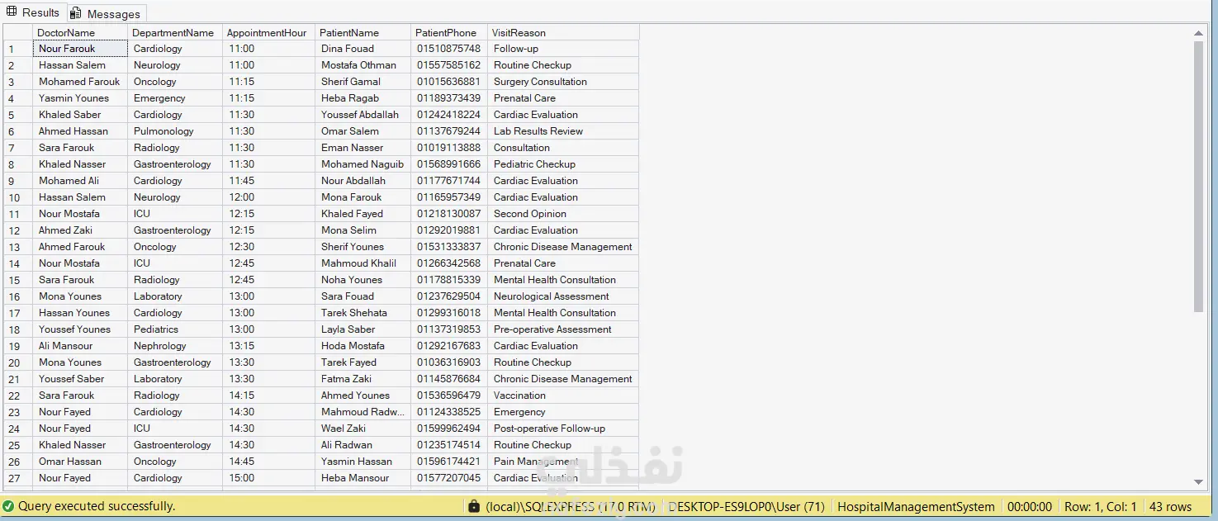
Task: Click visit reason cell Vaccination
Action: click(563, 395)
